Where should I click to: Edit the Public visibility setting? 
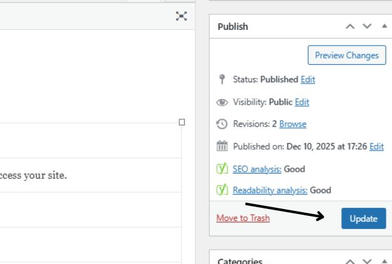(302, 102)
